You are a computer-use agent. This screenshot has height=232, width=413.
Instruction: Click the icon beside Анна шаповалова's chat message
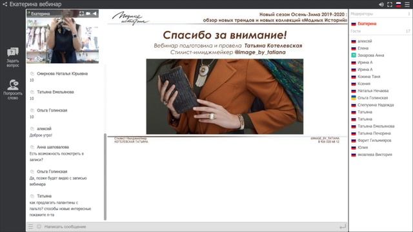32,147
